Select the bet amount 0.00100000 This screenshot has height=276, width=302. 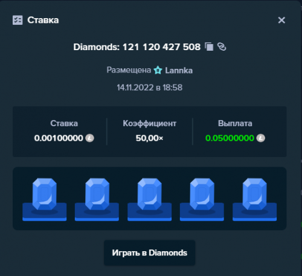(59, 138)
